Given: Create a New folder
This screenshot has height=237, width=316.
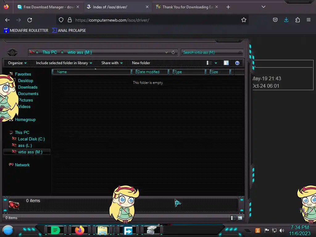Looking at the screenshot, I should pyautogui.click(x=141, y=63).
